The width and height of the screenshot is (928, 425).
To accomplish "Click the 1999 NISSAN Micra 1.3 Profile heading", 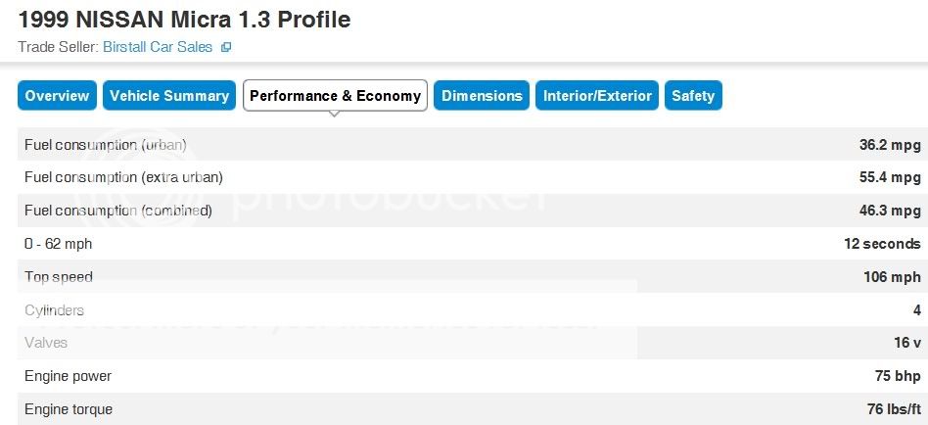I will pos(185,20).
